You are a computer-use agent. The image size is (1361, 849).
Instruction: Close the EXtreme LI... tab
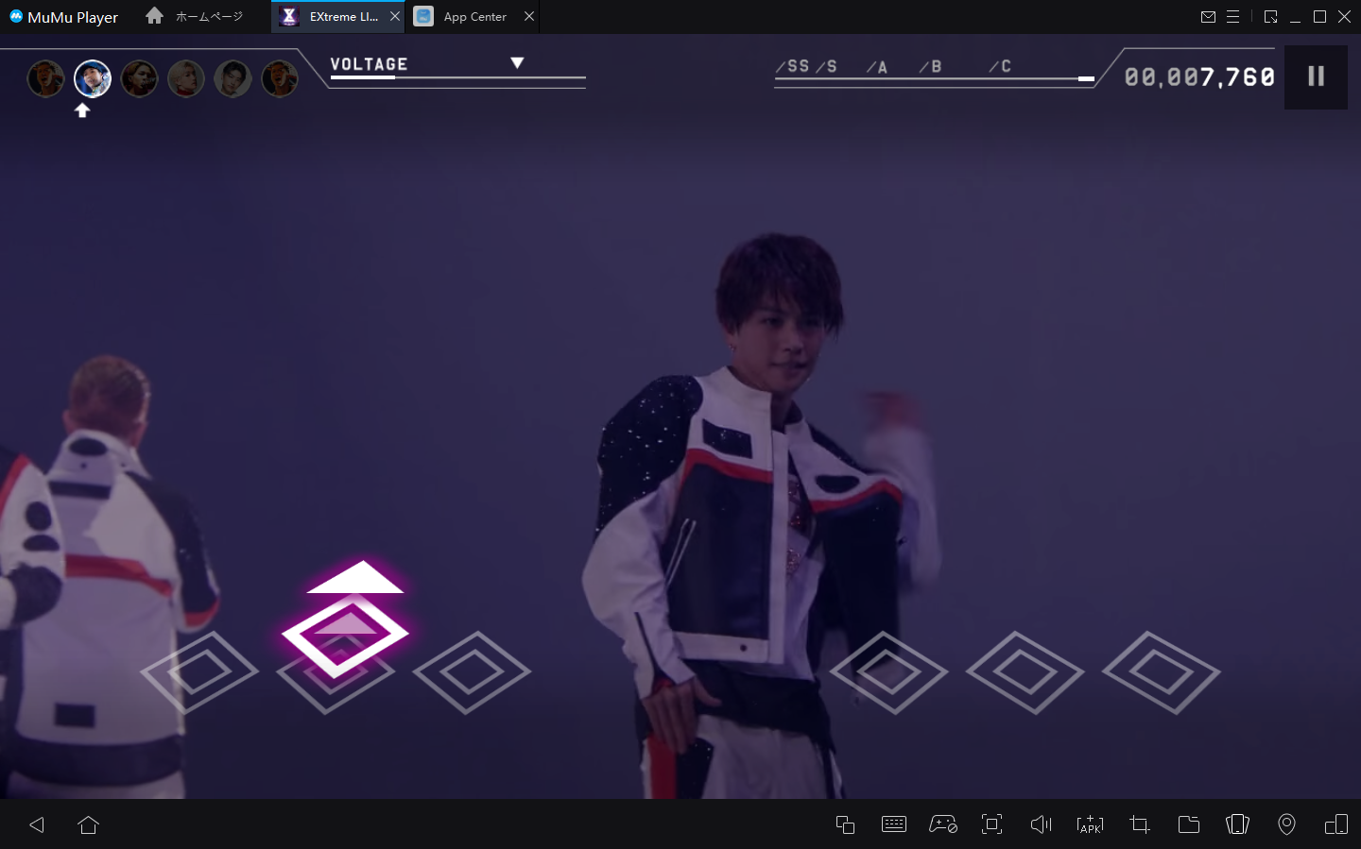coord(395,16)
